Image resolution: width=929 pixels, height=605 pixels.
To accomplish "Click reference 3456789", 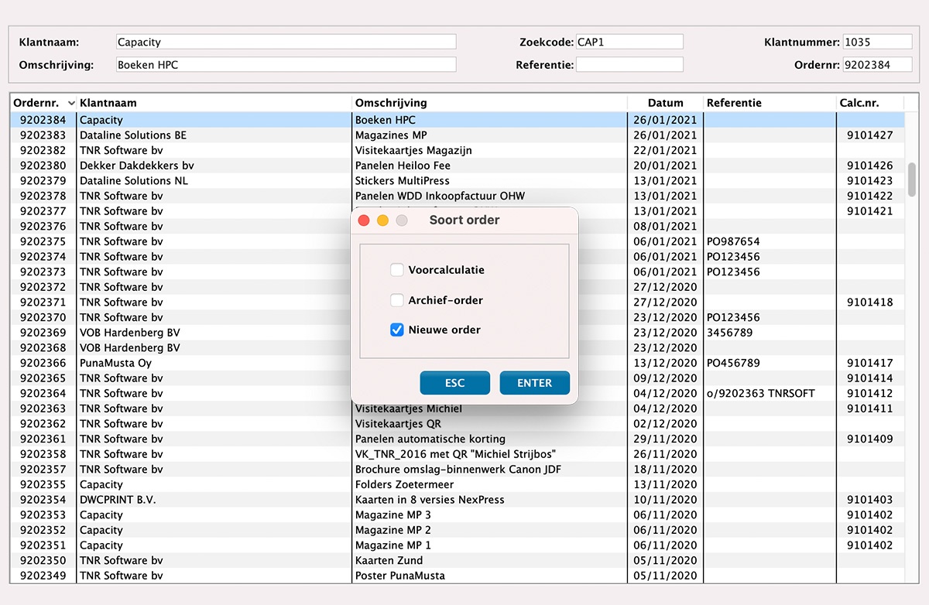I will point(729,333).
